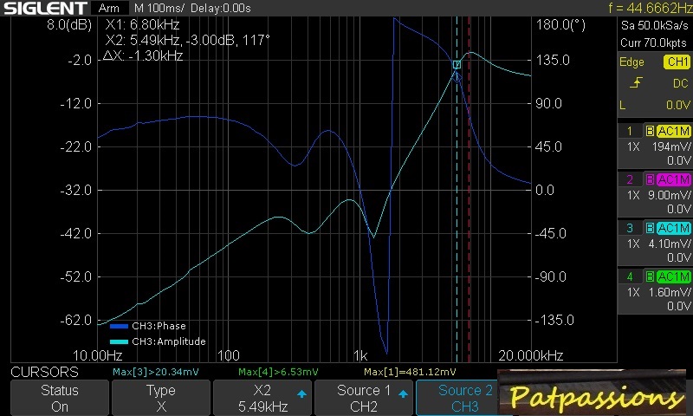Select the CURSORS menu title

coord(44,372)
